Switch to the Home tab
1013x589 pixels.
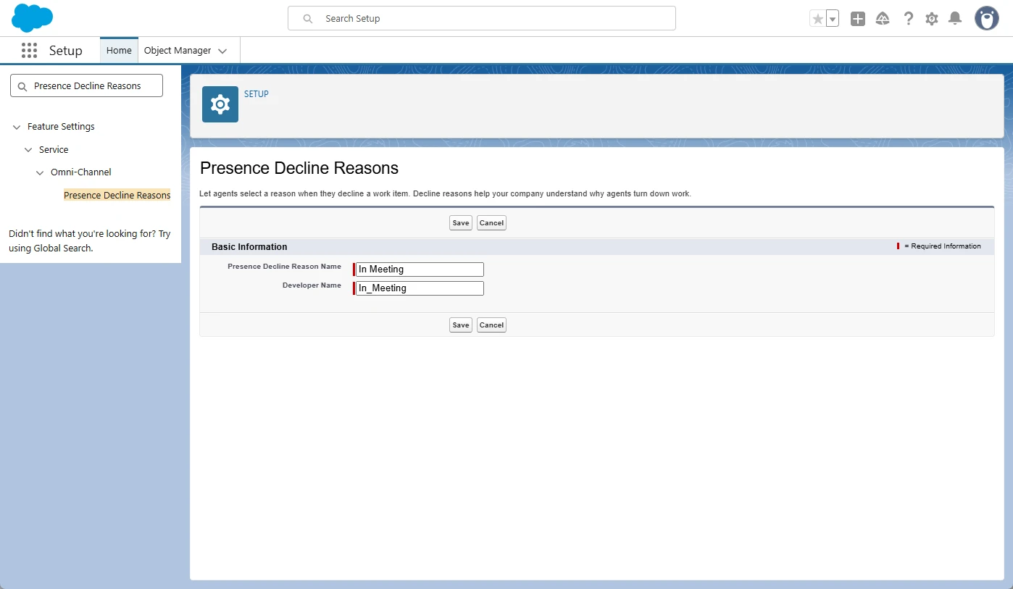119,51
